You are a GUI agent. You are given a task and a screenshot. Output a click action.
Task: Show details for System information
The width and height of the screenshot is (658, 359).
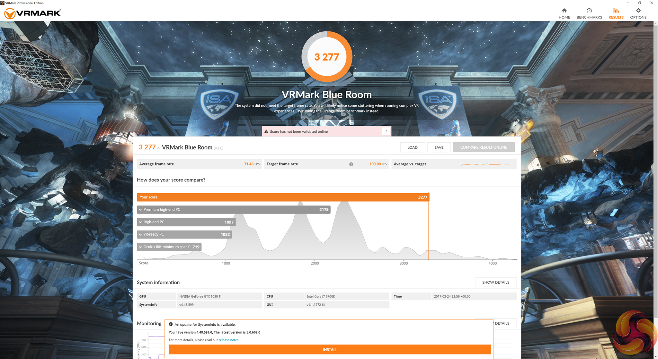(495, 282)
